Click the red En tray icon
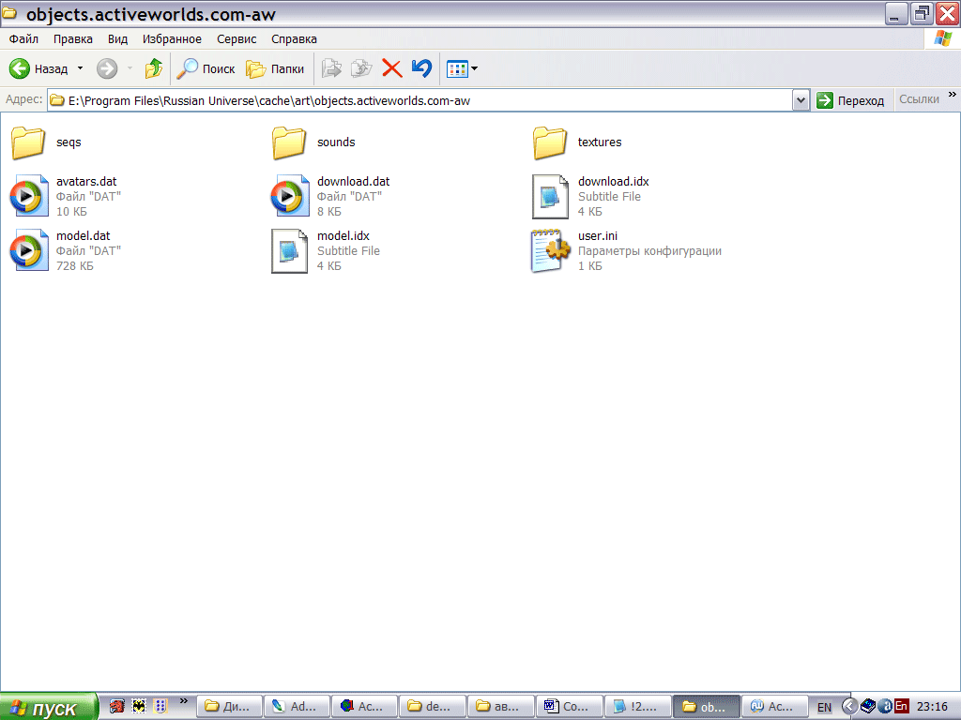The image size is (961, 720). tap(901, 706)
